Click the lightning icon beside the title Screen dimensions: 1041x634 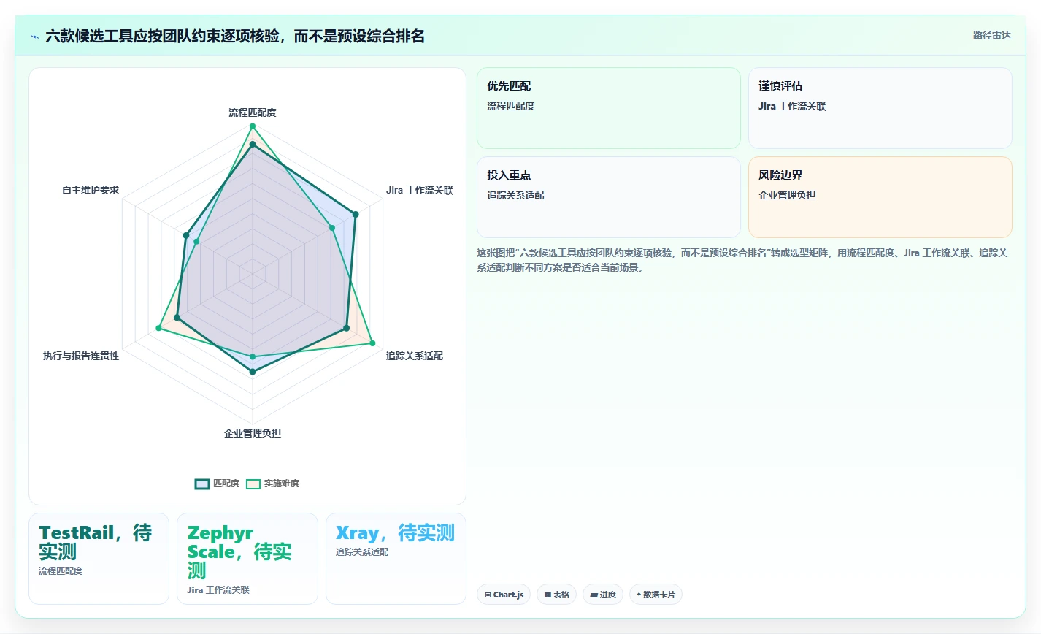[34, 37]
